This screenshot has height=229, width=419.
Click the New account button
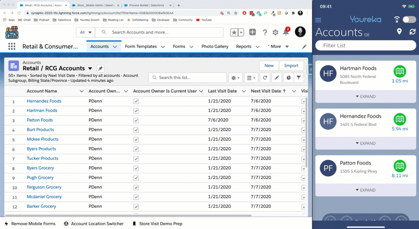click(x=269, y=65)
